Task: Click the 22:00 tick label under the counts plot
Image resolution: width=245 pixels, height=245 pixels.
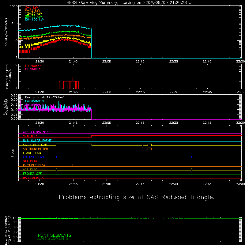Action: [107, 62]
